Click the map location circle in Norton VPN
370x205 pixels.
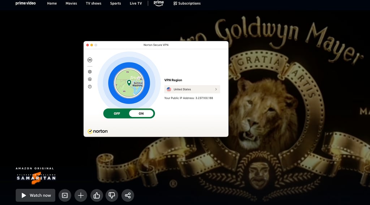(129, 83)
